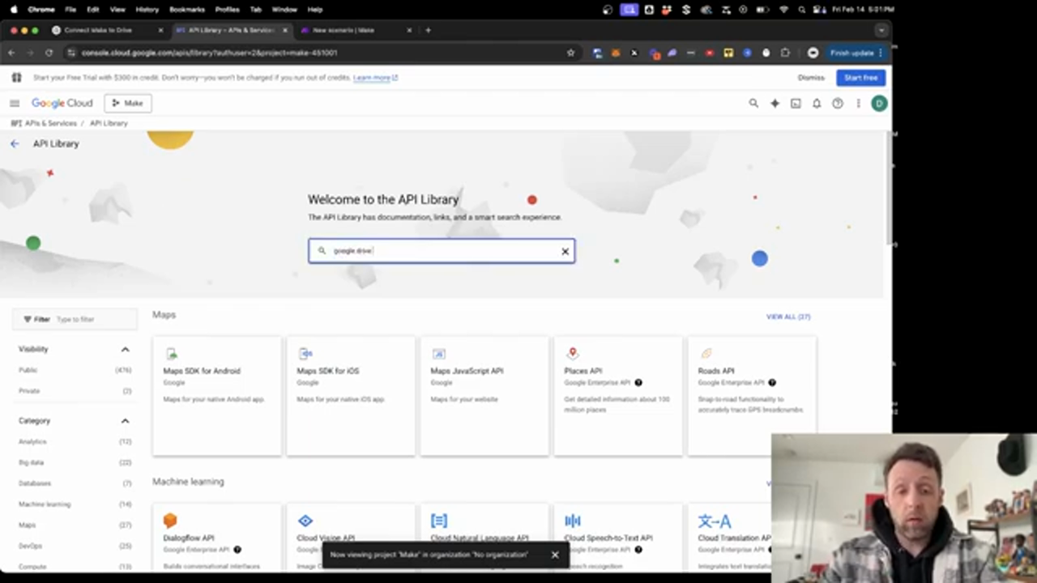Dismiss the free trial banner
The width and height of the screenshot is (1037, 583).
coord(811,78)
